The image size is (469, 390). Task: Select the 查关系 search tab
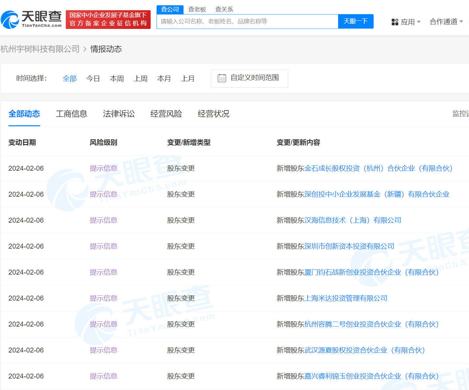click(224, 10)
